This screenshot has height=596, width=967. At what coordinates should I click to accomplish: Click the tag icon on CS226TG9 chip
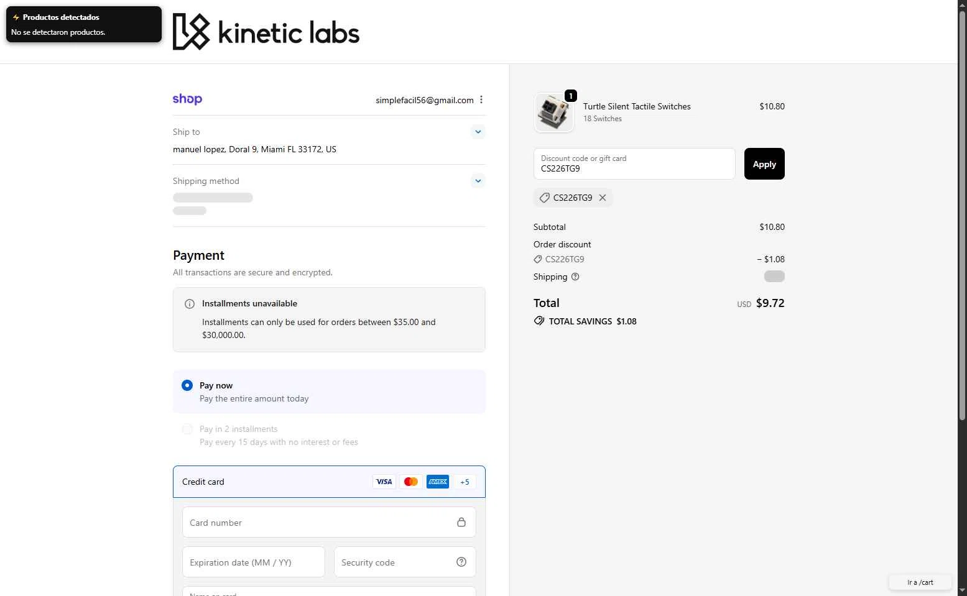coord(544,198)
